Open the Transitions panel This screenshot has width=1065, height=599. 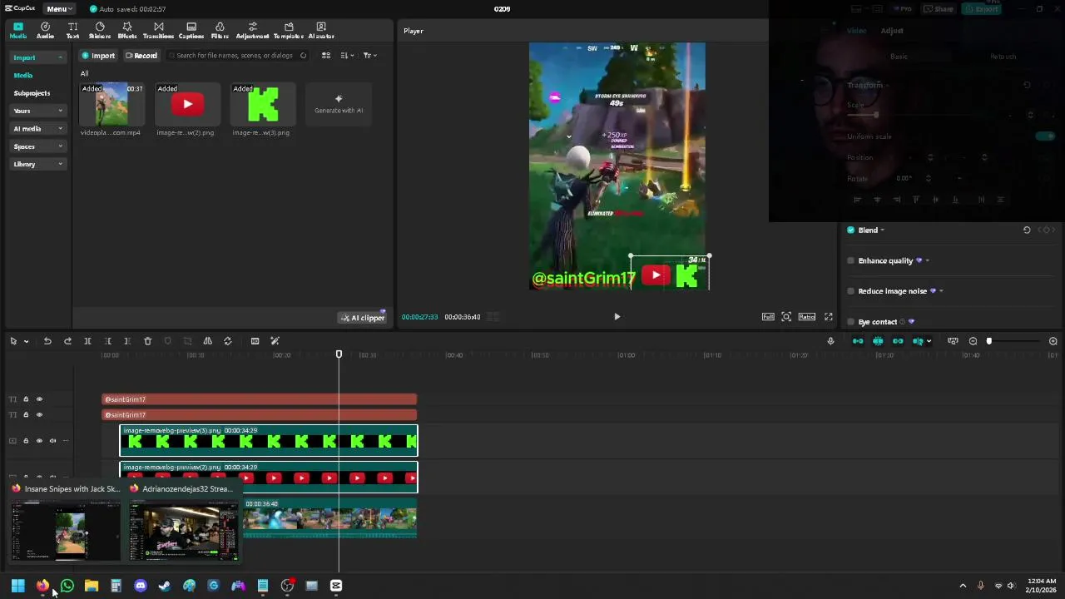pyautogui.click(x=158, y=31)
